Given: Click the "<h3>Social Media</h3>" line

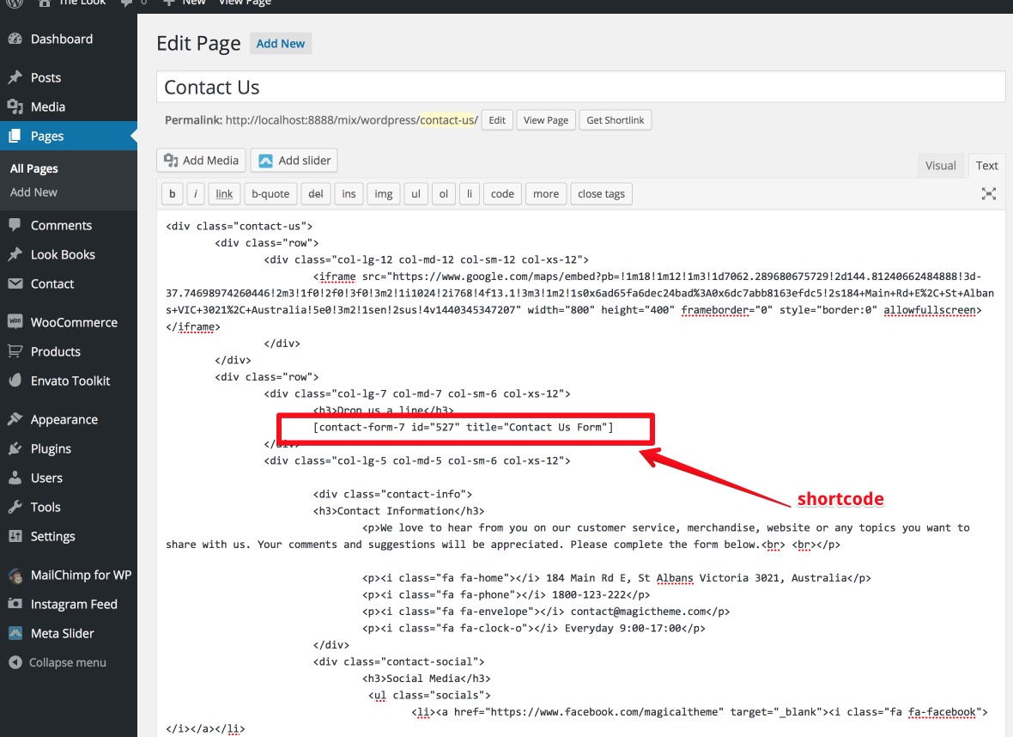Looking at the screenshot, I should click(427, 679).
